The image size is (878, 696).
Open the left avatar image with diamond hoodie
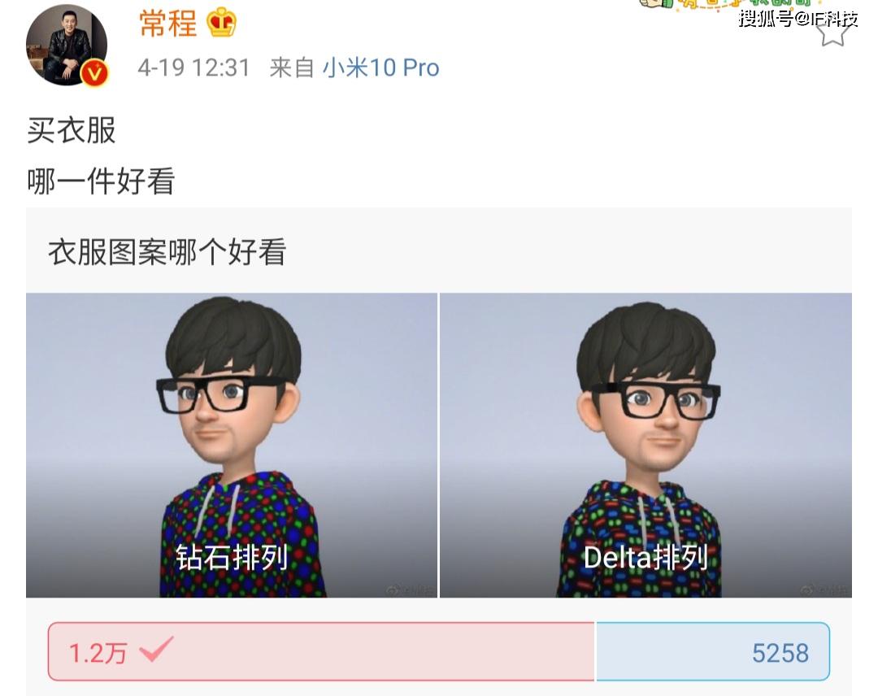[231, 445]
